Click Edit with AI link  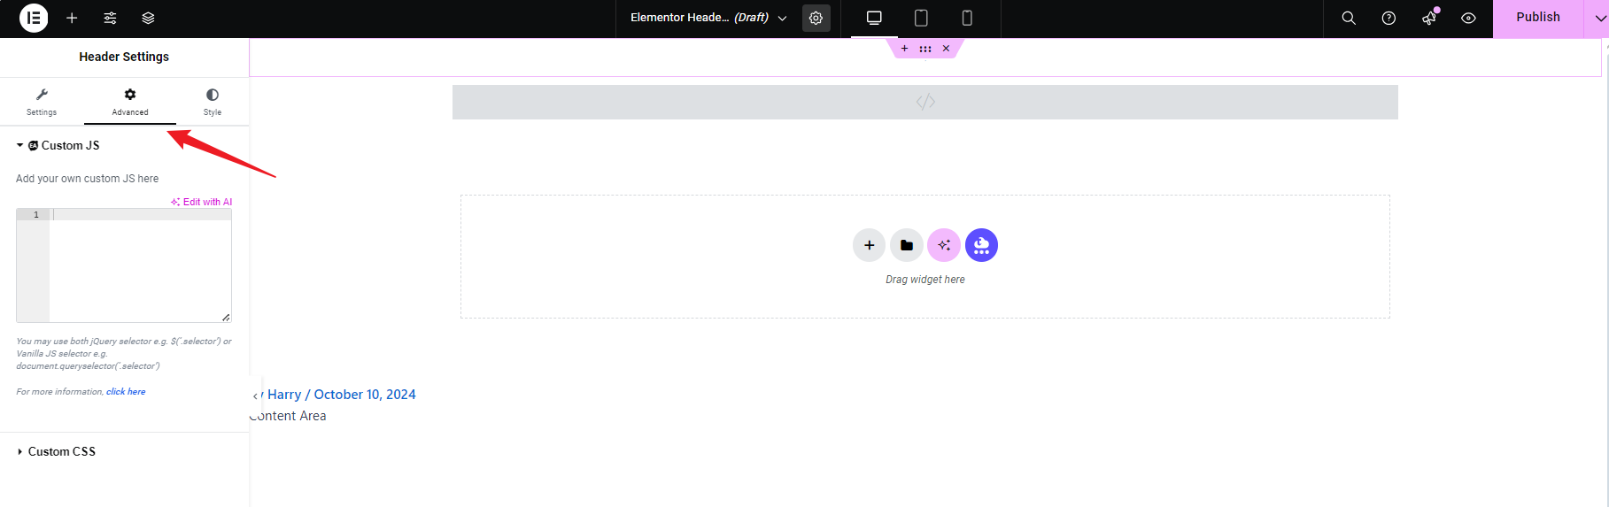coord(202,202)
